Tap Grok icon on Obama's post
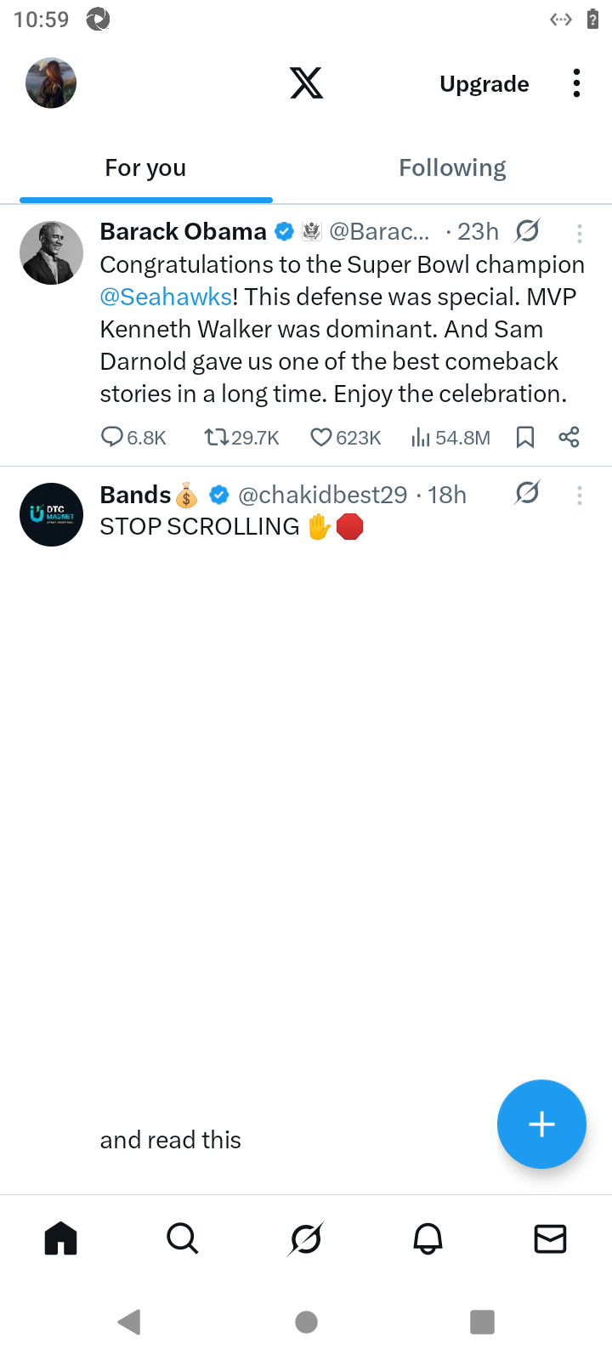 click(527, 231)
